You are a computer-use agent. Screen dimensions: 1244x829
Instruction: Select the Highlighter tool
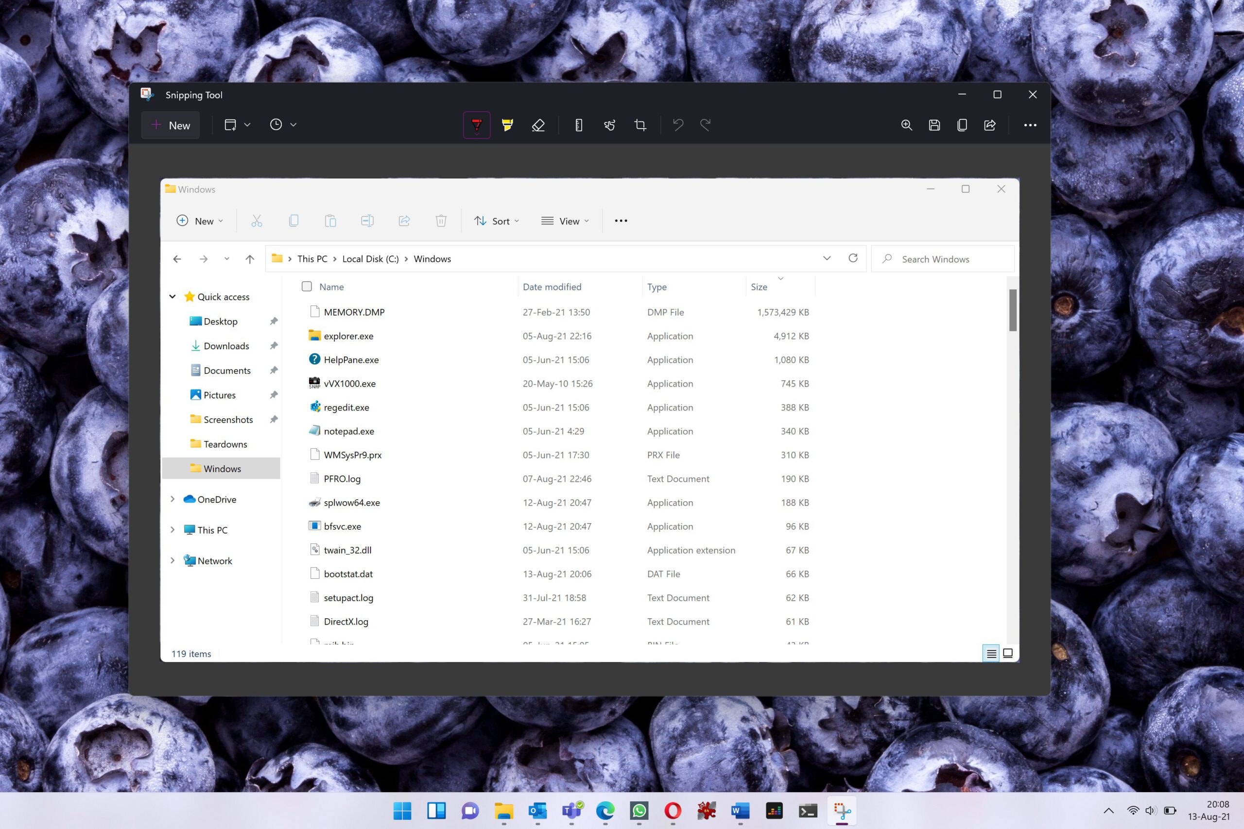tap(507, 125)
